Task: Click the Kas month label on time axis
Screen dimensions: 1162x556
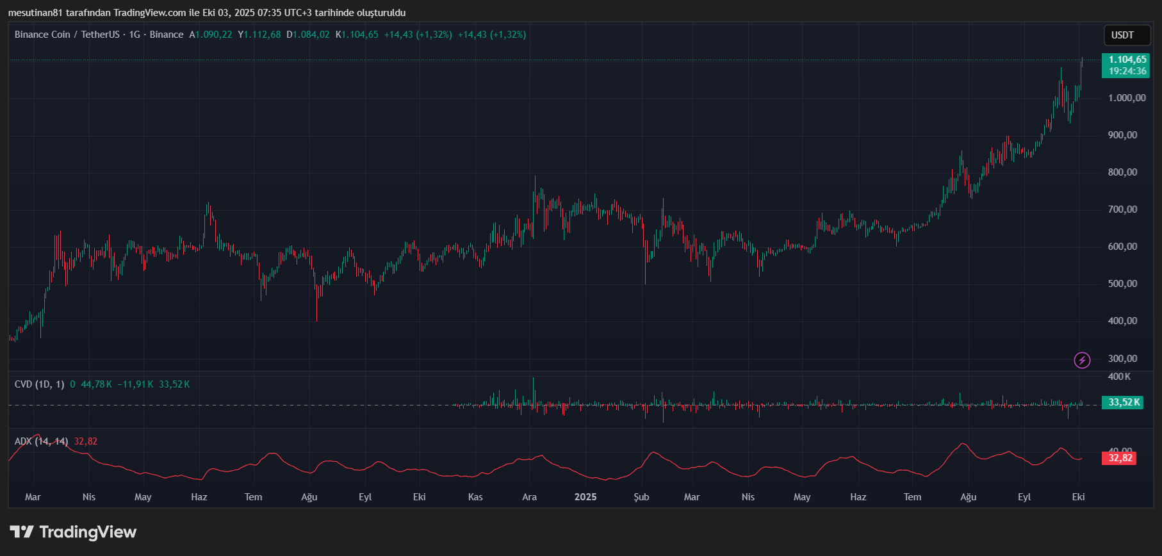Action: click(475, 497)
